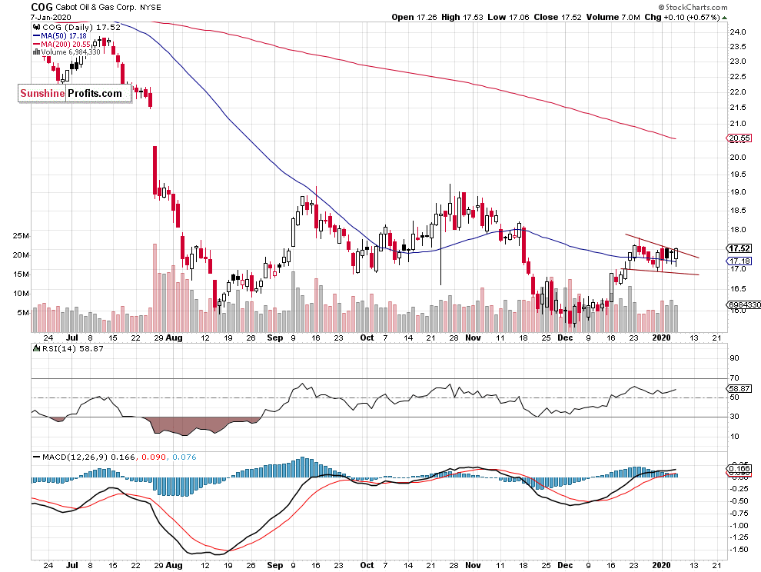Click the green up arrow after Chg
This screenshot has height=572, width=761.
[x=725, y=18]
